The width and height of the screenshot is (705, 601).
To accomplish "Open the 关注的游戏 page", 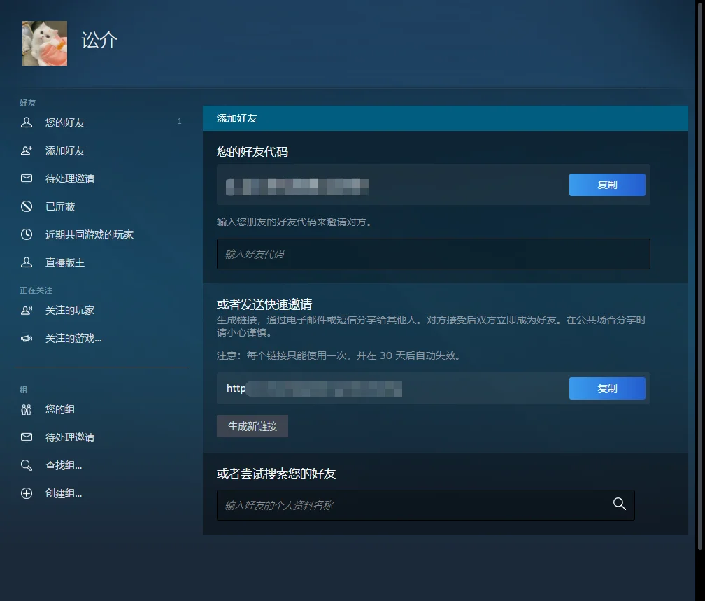I will tap(69, 338).
